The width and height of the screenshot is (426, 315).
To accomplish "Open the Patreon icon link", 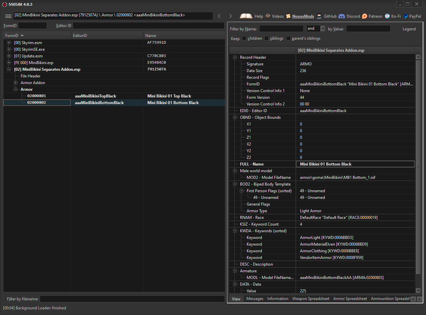I will pyautogui.click(x=365, y=16).
